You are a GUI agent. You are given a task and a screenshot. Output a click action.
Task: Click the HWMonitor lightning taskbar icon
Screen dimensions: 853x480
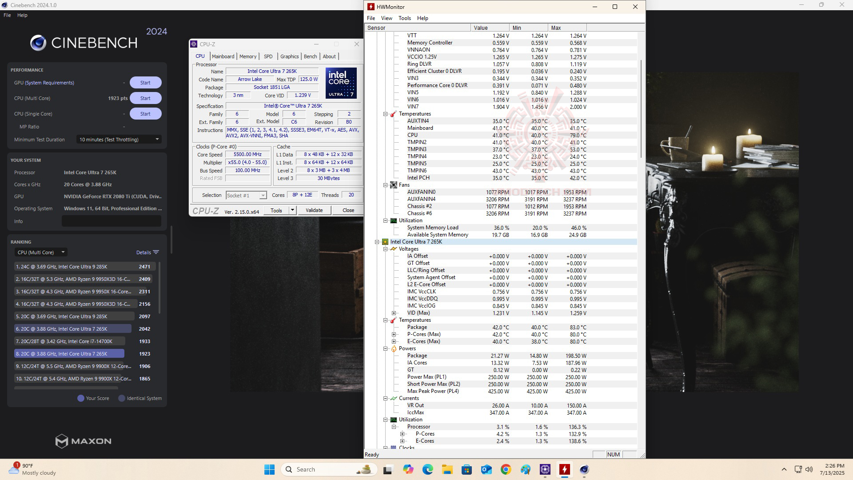(x=564, y=469)
